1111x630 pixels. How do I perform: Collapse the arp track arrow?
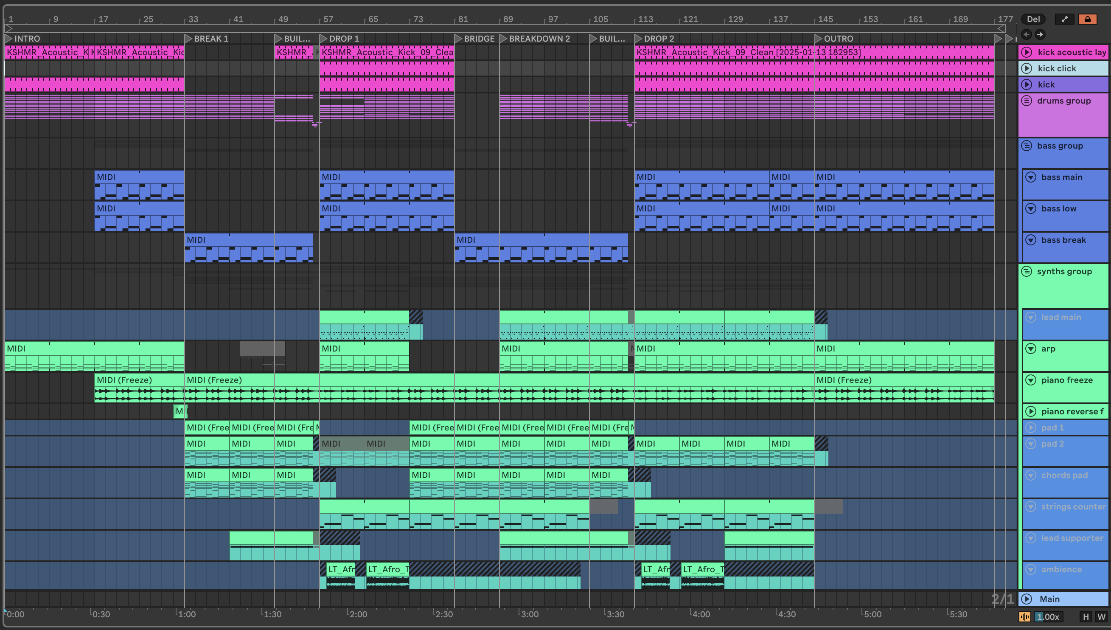1031,349
